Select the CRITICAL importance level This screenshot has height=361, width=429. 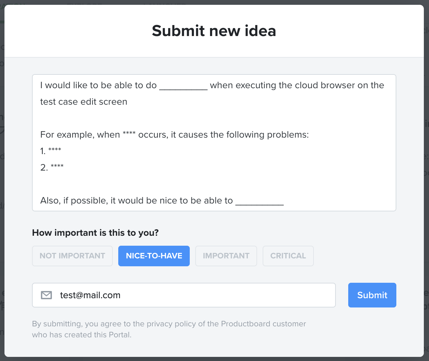(288, 256)
